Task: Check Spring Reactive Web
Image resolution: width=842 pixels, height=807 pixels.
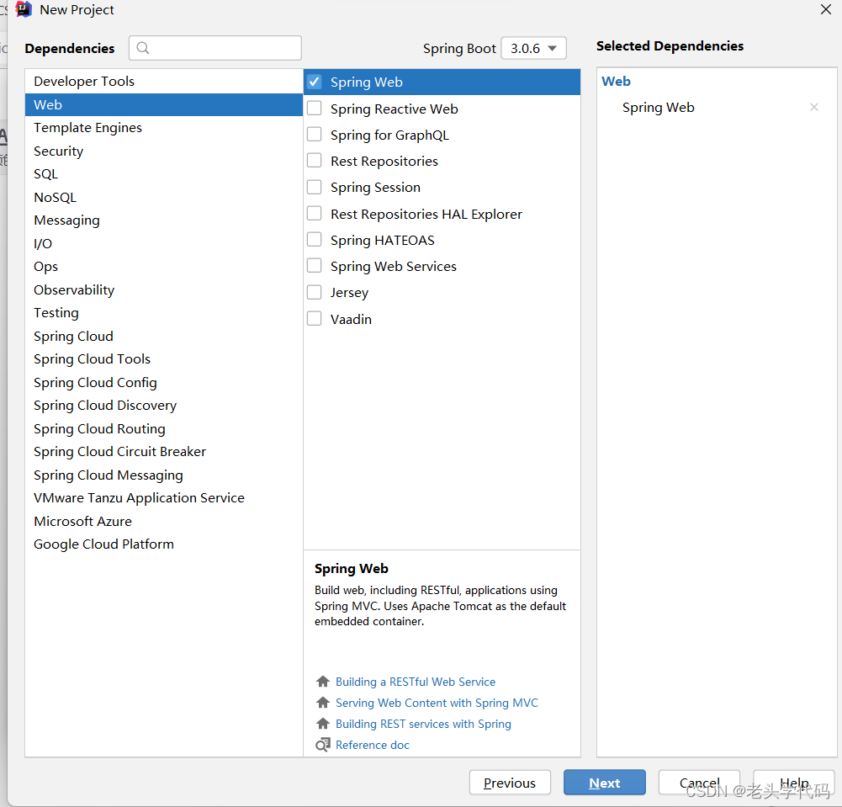Action: pos(314,109)
